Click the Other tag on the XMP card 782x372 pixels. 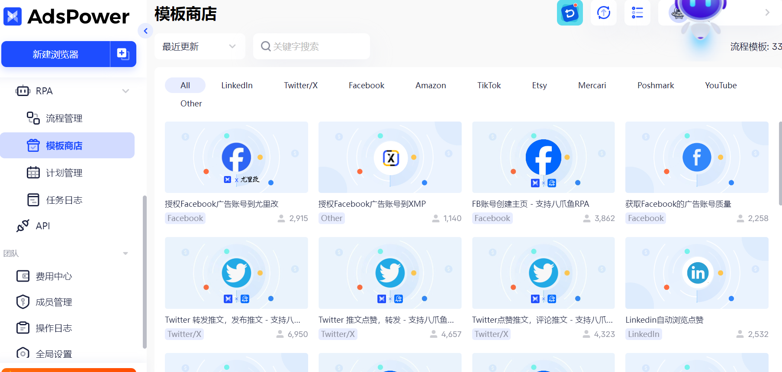[x=331, y=218]
